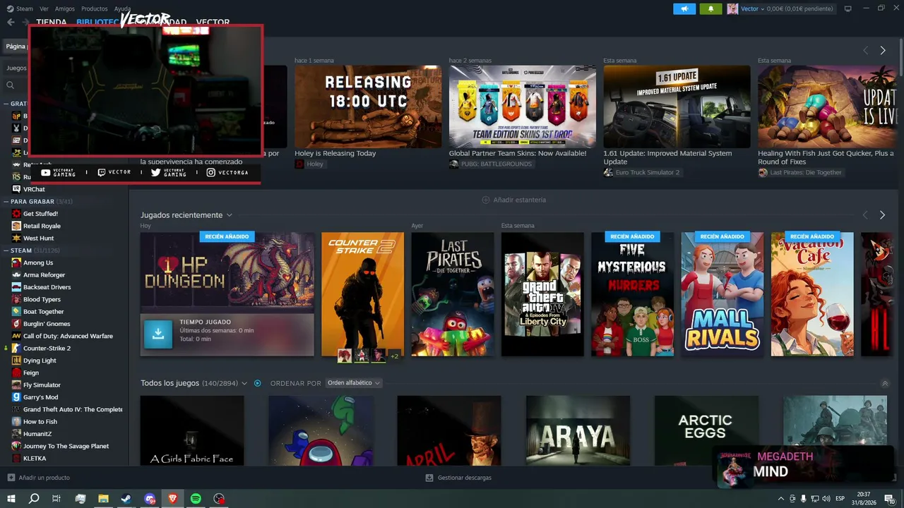The width and height of the screenshot is (904, 508).
Task: Select the Counter-Strike 2 cover art
Action: (362, 294)
